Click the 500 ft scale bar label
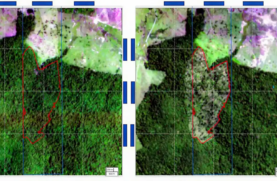The width and height of the screenshot is (277, 181). pyautogui.click(x=112, y=174)
